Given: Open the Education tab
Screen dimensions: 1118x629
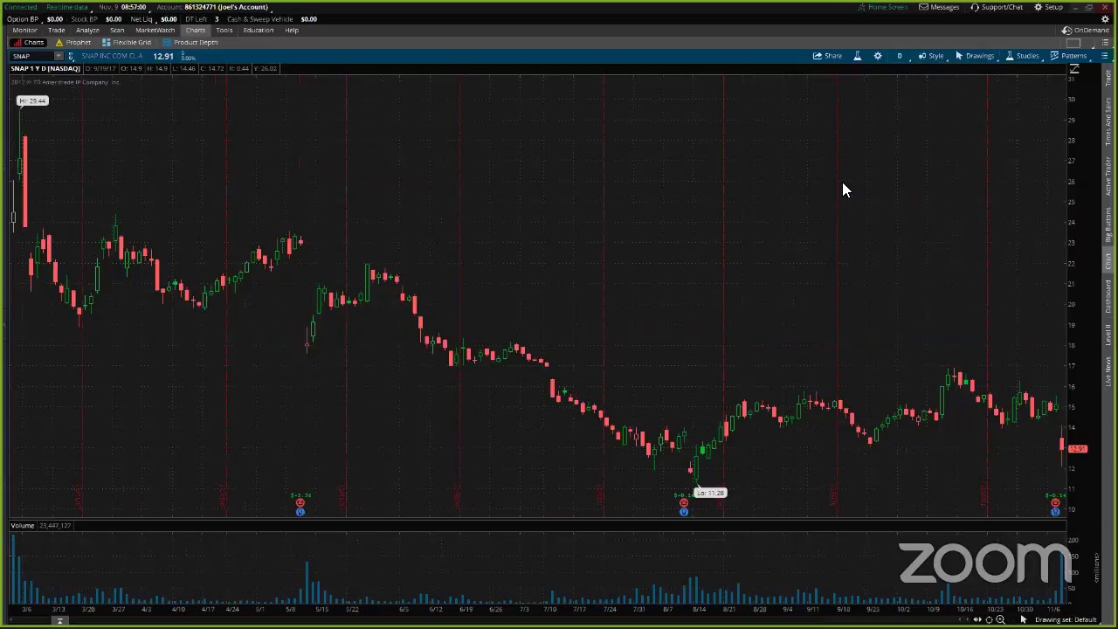Looking at the screenshot, I should point(259,30).
